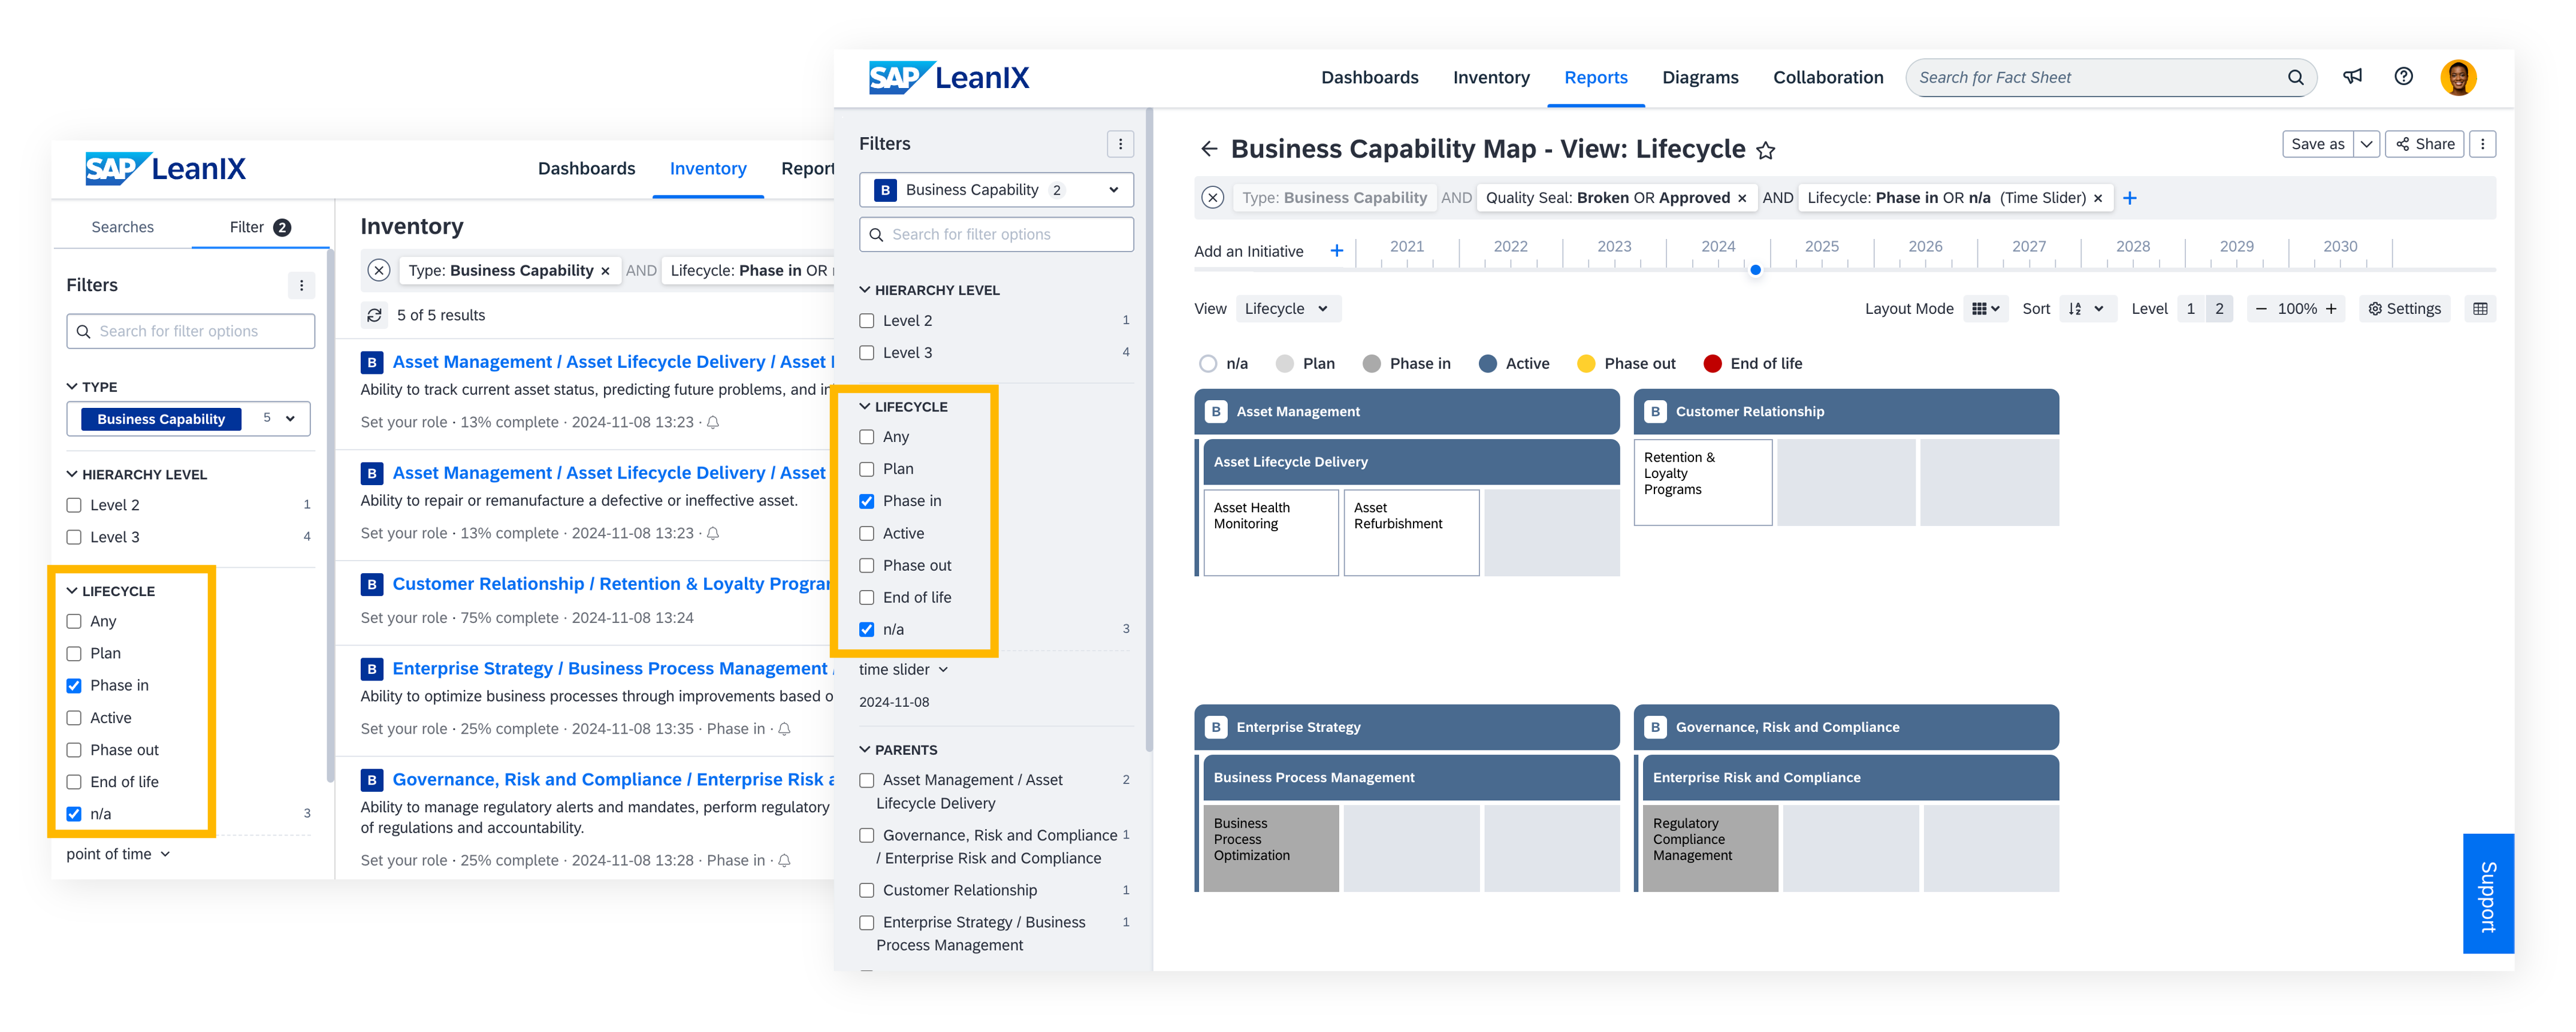Click the bell on Governance, Risk and Compliance row

coord(784,860)
